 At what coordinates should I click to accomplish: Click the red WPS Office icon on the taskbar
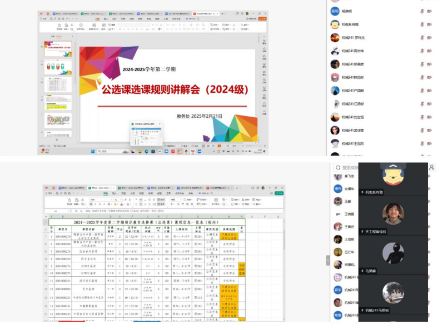[193, 151]
